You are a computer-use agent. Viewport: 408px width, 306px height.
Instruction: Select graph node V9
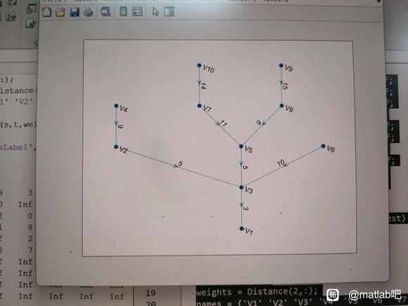click(x=281, y=65)
